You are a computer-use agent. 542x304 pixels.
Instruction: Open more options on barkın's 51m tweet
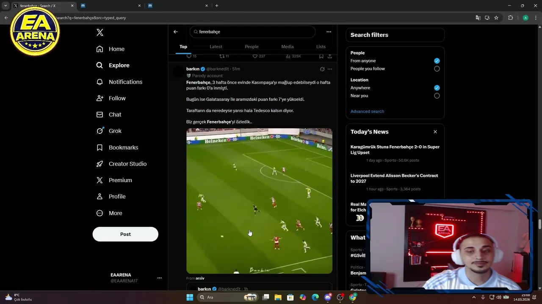click(330, 69)
